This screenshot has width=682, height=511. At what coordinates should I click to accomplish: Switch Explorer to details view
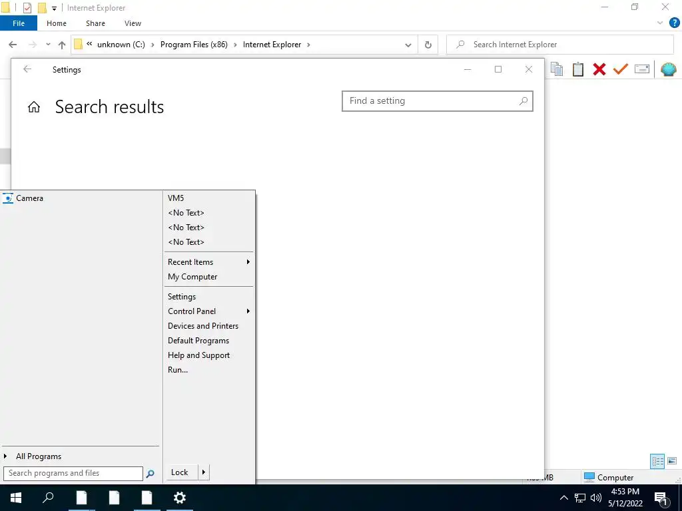point(657,462)
